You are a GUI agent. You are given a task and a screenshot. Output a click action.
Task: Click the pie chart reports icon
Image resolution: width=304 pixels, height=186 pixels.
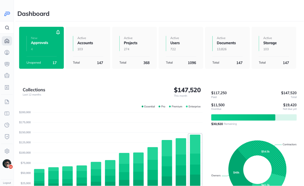click(x=7, y=125)
